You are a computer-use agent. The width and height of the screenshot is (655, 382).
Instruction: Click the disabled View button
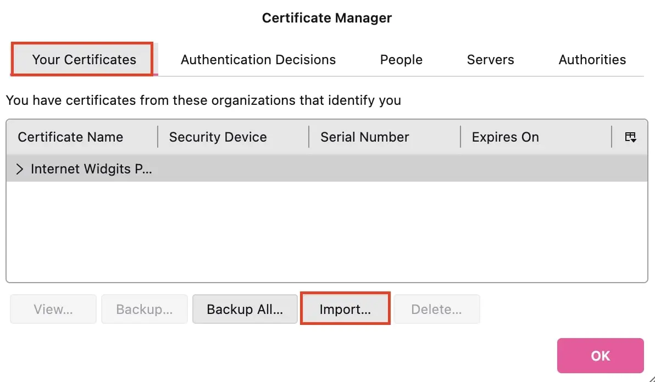[x=53, y=308]
